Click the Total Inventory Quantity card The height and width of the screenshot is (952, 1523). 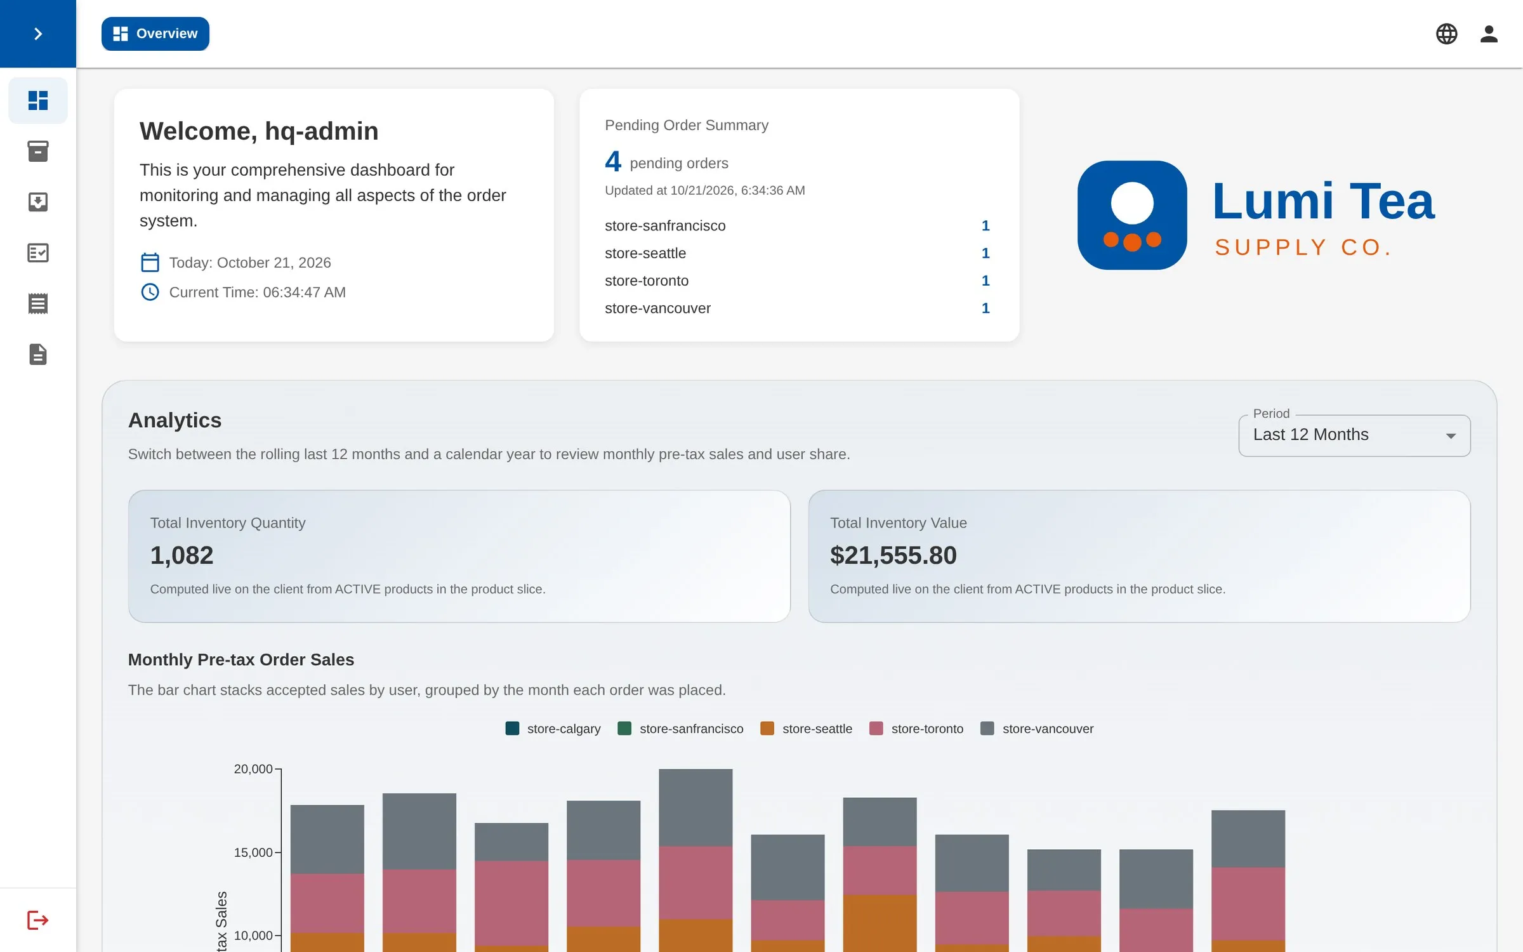coord(459,556)
